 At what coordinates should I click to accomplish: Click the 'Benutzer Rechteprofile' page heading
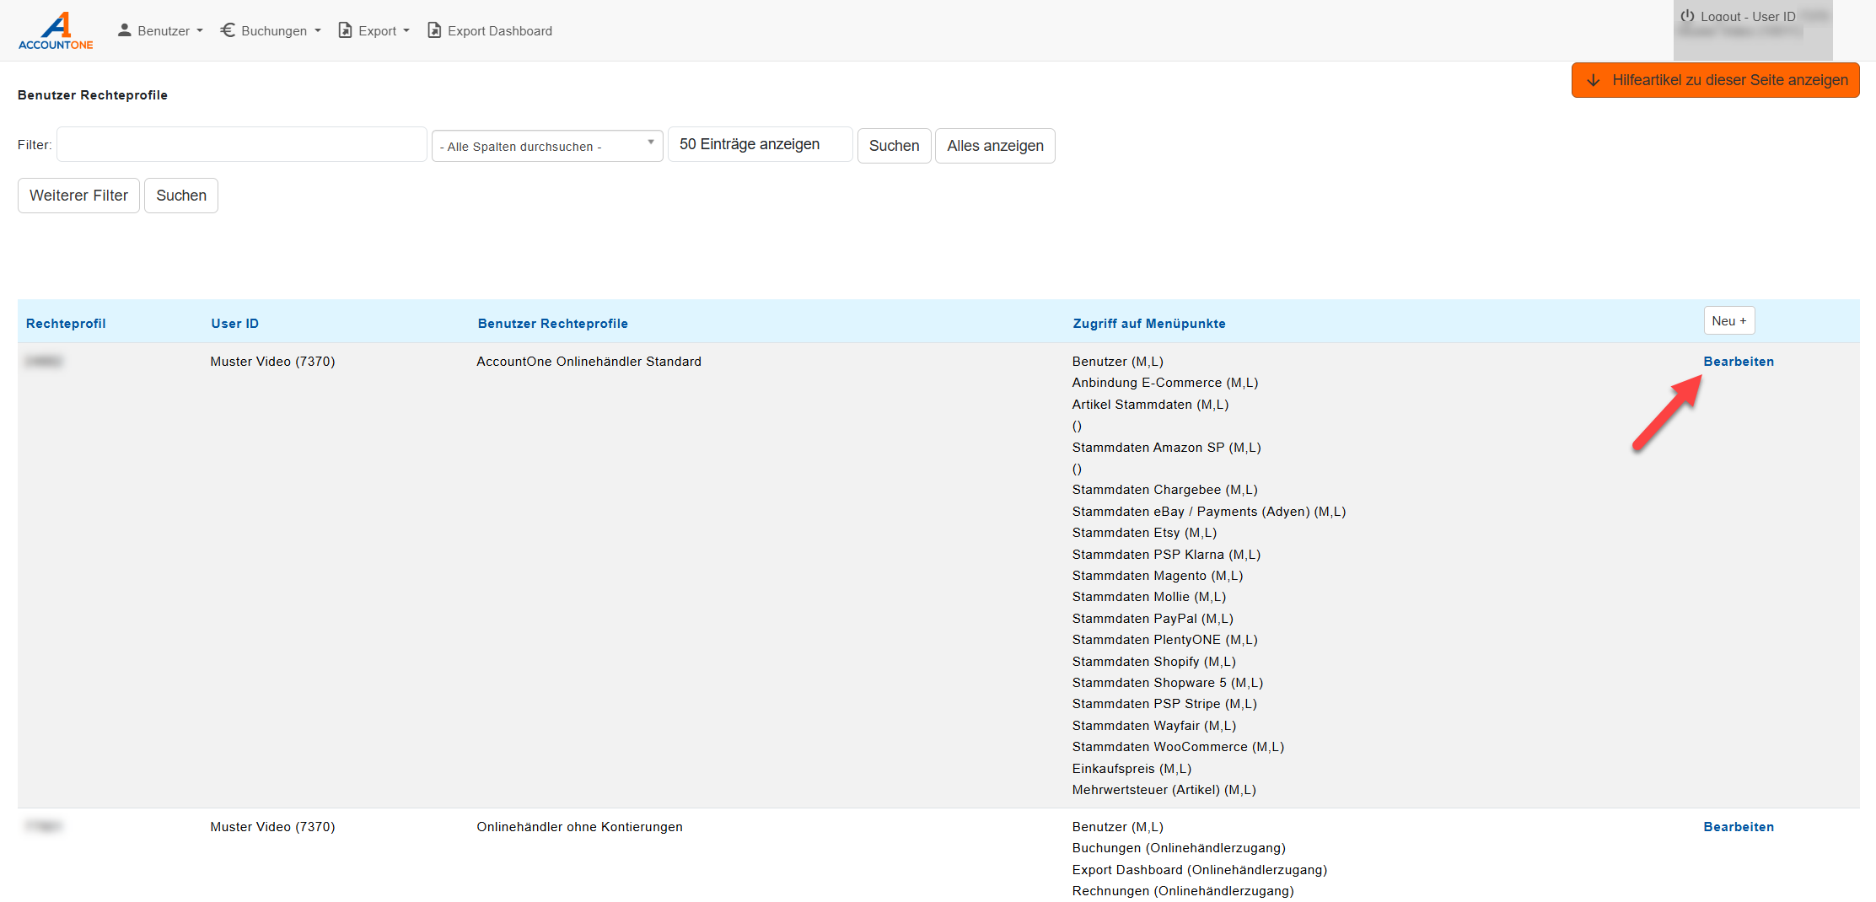pyautogui.click(x=93, y=95)
